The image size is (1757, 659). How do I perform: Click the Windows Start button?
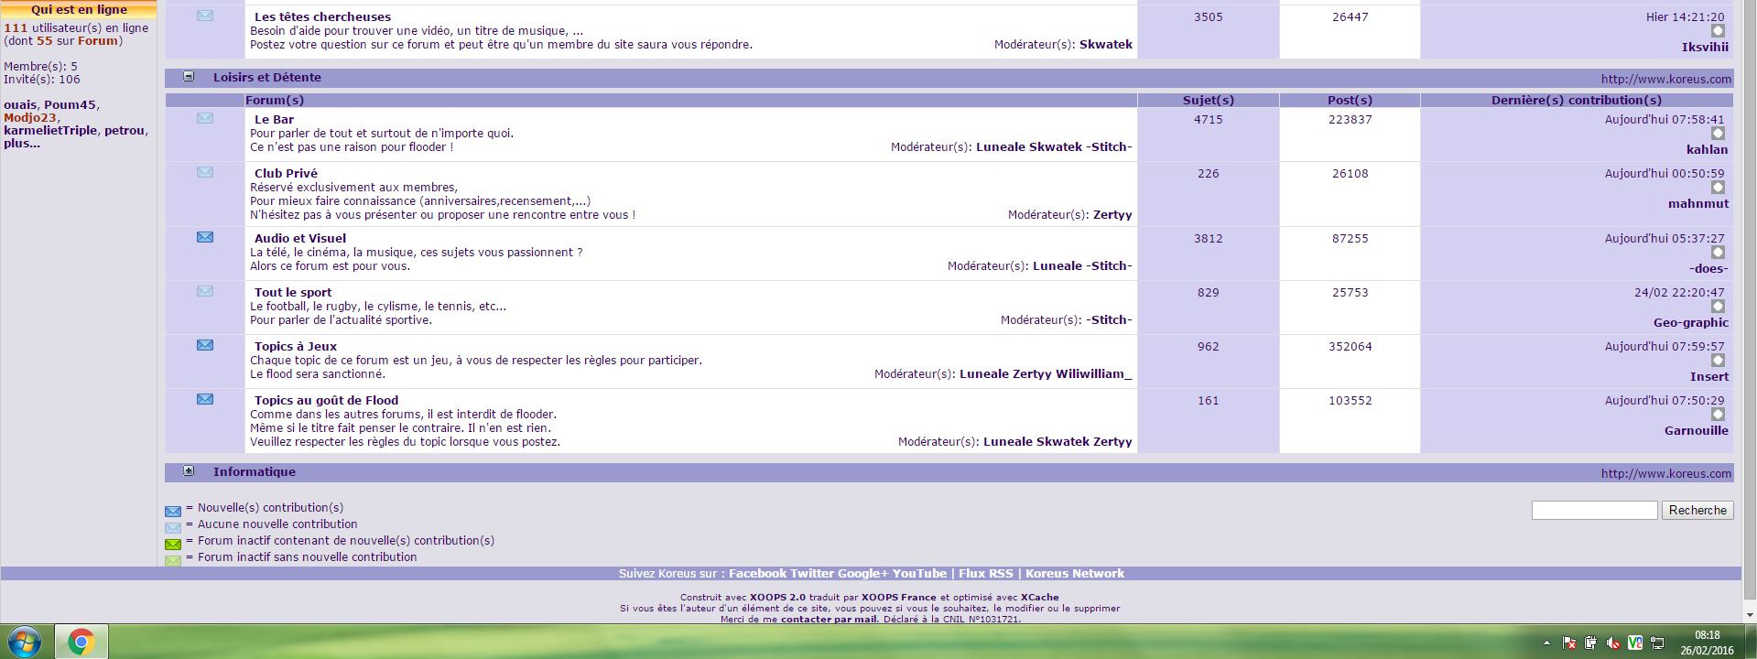pyautogui.click(x=25, y=642)
